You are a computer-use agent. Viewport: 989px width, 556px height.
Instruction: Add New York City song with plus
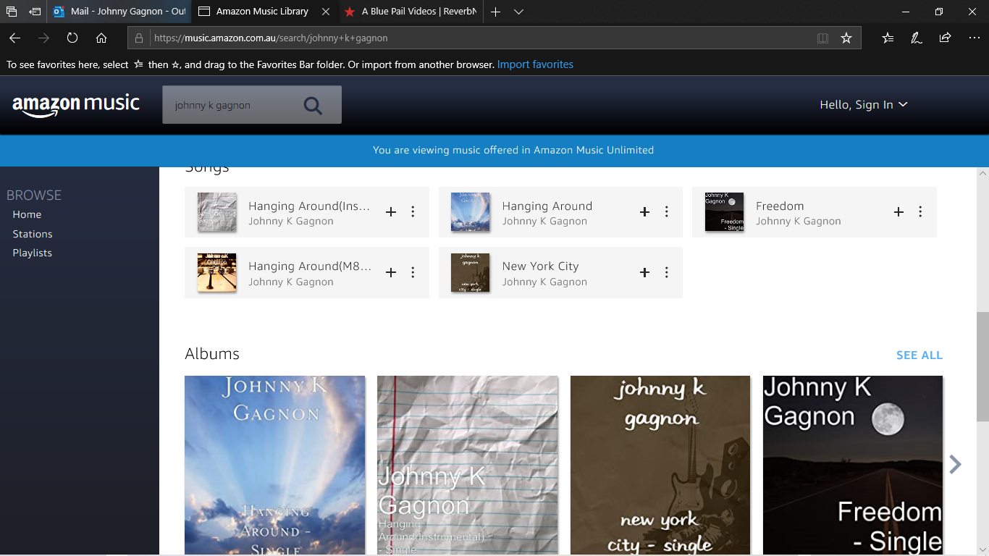(x=644, y=272)
